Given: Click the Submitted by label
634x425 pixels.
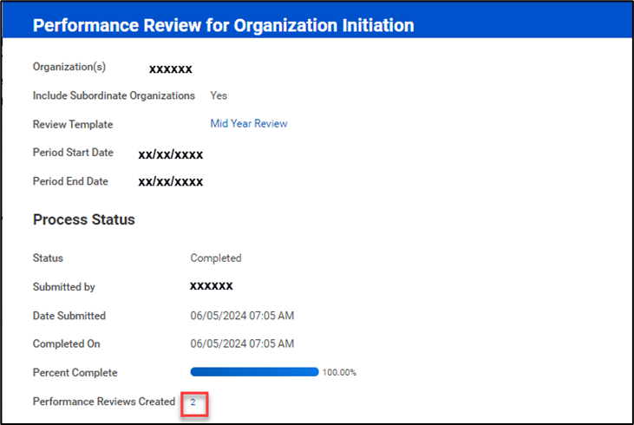Looking at the screenshot, I should tap(64, 287).
